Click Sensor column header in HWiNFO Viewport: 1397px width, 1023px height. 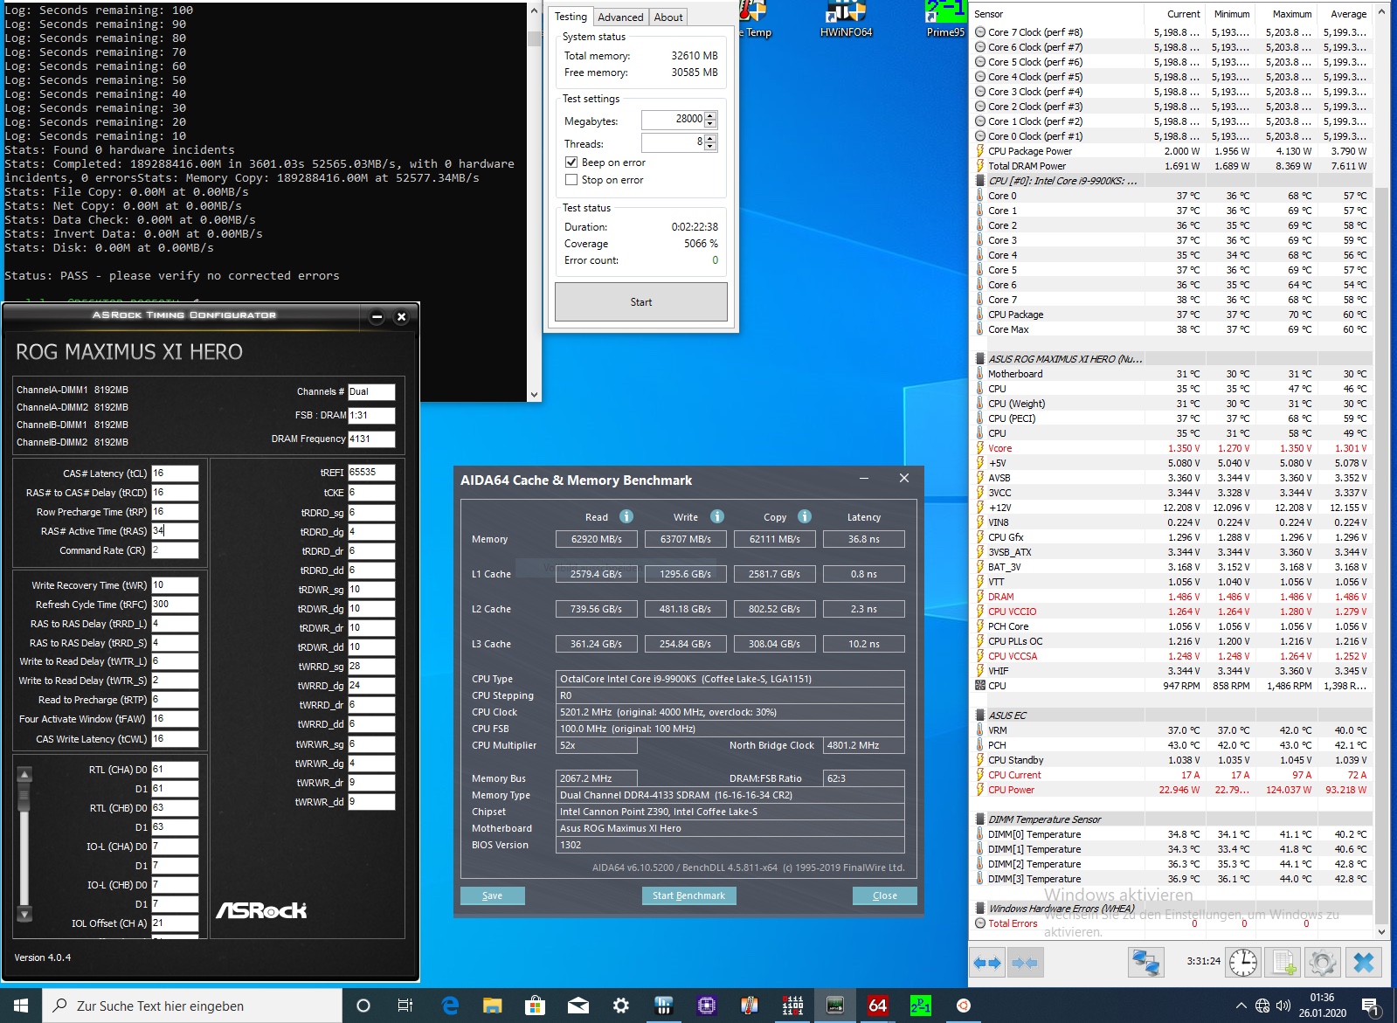[x=1056, y=14]
